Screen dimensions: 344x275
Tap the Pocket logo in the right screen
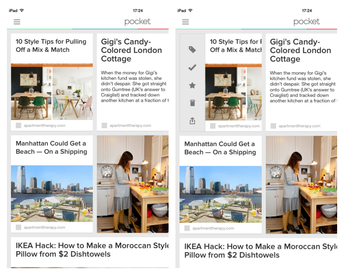(307, 22)
